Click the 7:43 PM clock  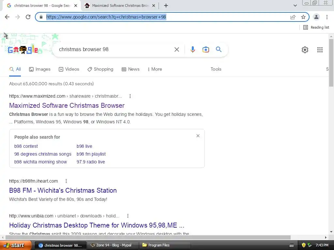pos(322,245)
